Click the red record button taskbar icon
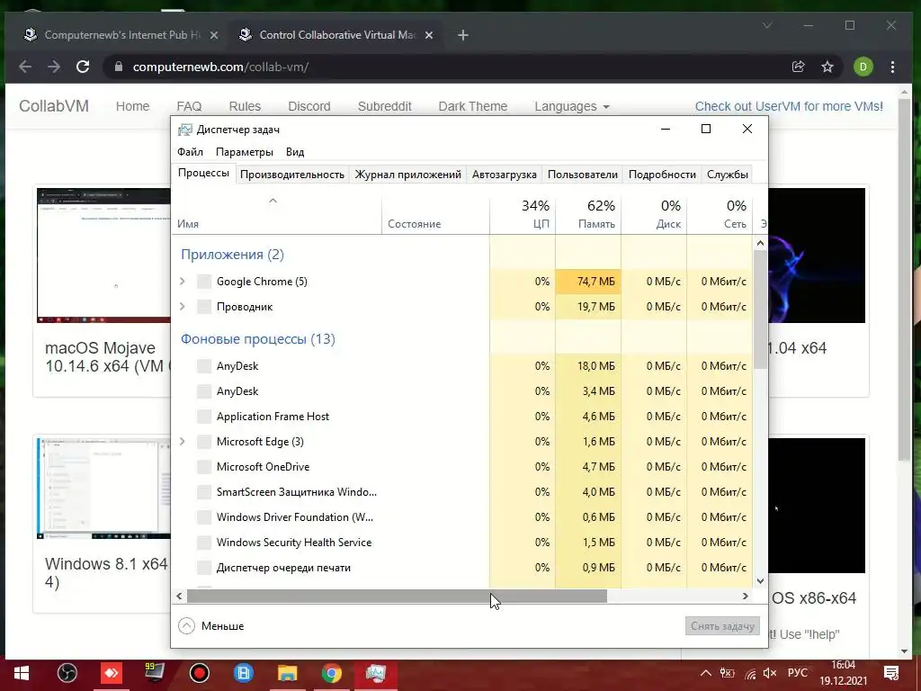Screen dimensions: 921x691 tap(199, 673)
